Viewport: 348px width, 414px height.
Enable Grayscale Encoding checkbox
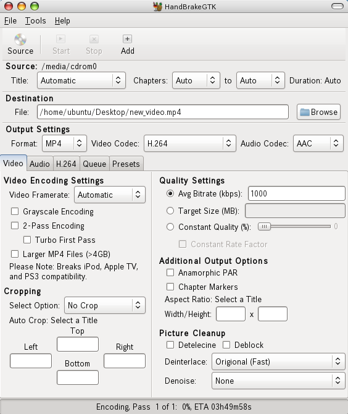click(x=15, y=211)
